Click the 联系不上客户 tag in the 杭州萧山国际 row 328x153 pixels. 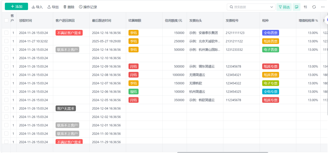(x=67, y=50)
